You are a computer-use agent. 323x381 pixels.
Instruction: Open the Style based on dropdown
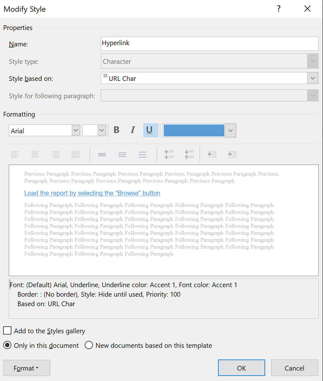coord(313,78)
